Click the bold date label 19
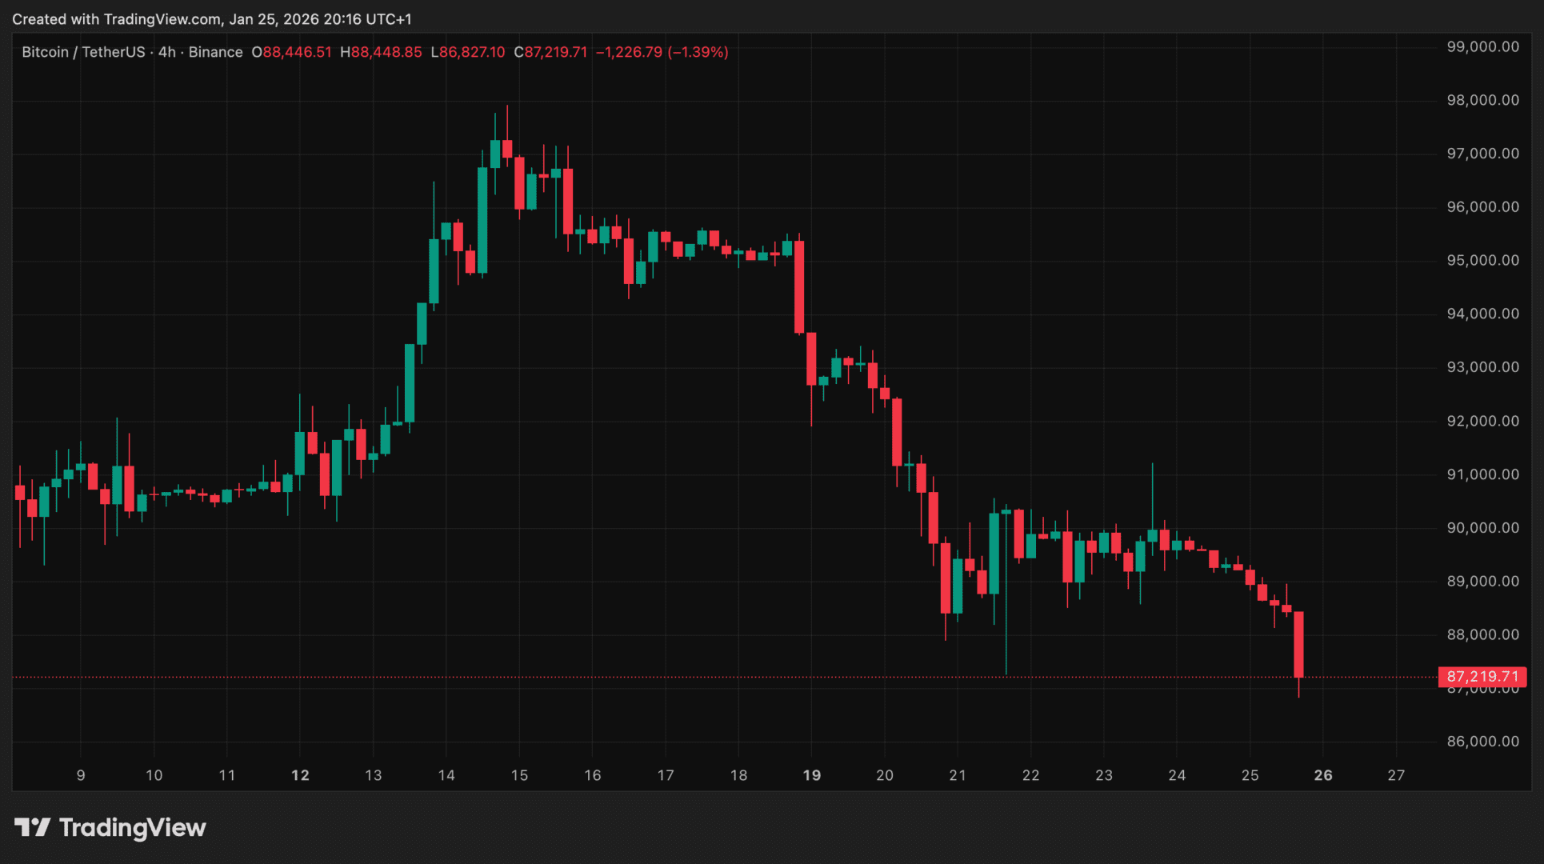Viewport: 1544px width, 864px height. pos(811,775)
